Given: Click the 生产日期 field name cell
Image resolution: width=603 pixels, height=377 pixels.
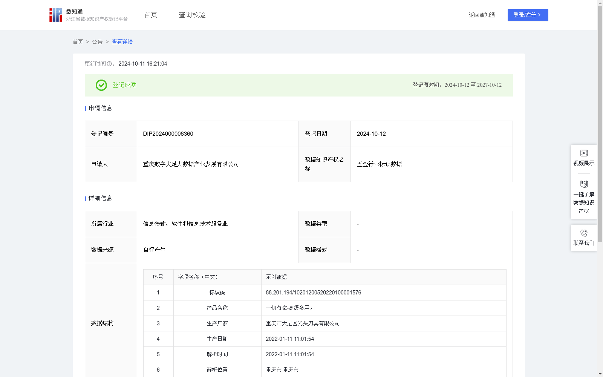Looking at the screenshot, I should coord(217,339).
